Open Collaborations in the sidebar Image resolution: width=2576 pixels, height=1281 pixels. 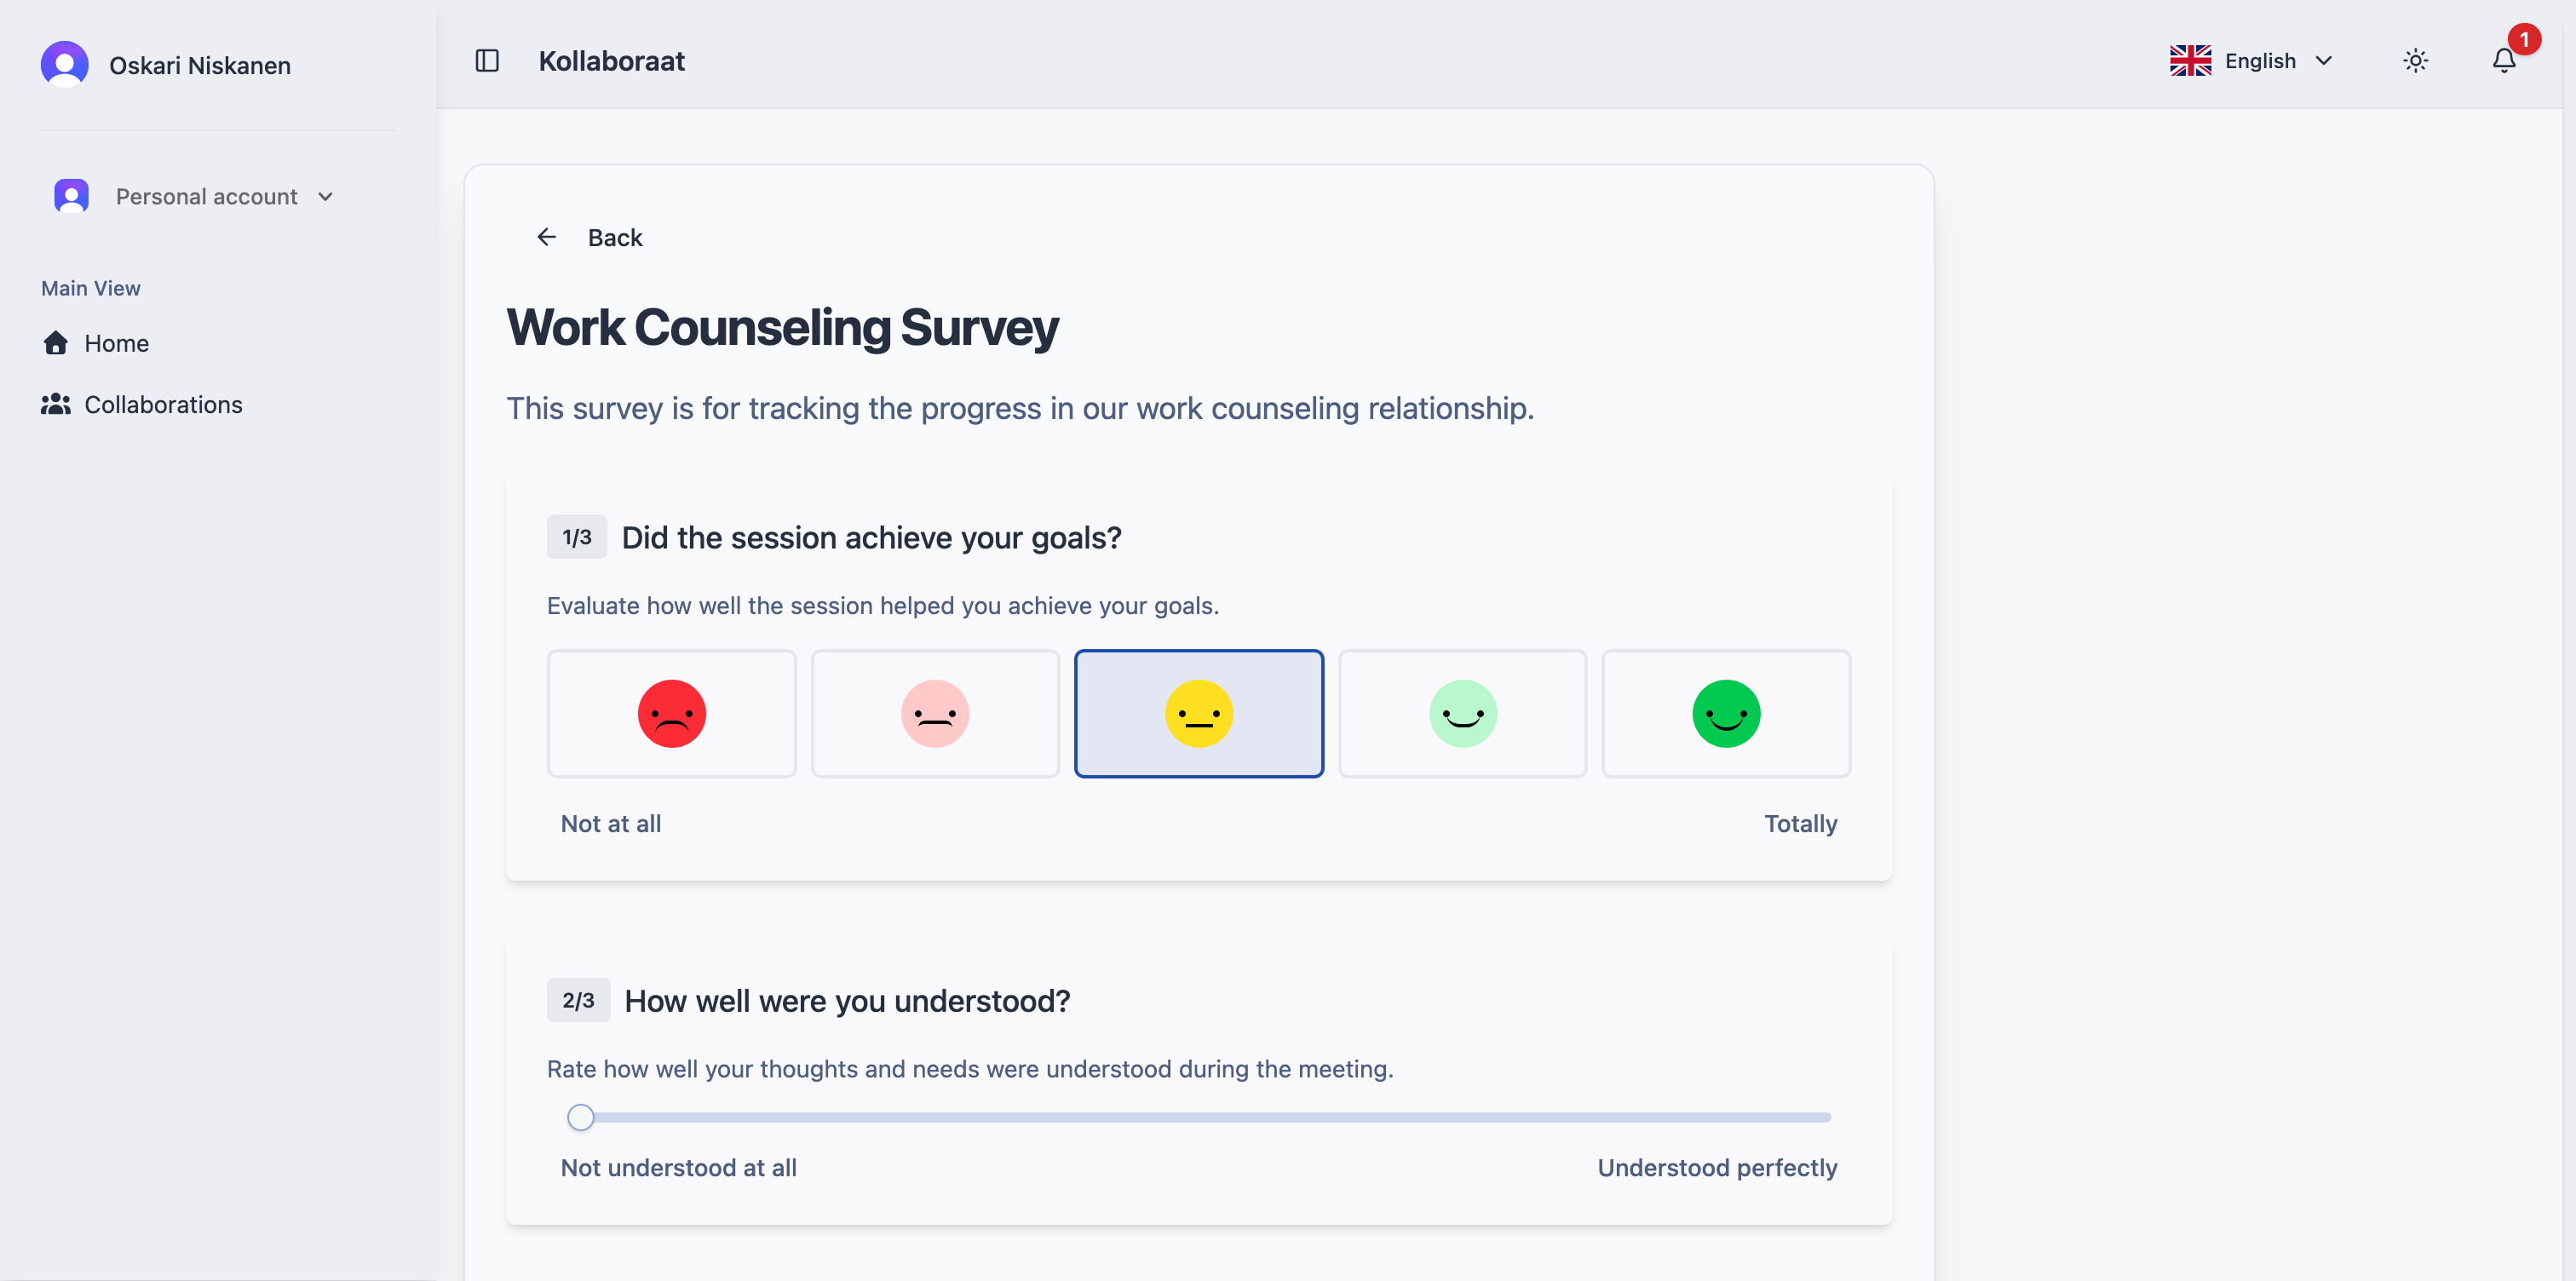click(x=163, y=404)
